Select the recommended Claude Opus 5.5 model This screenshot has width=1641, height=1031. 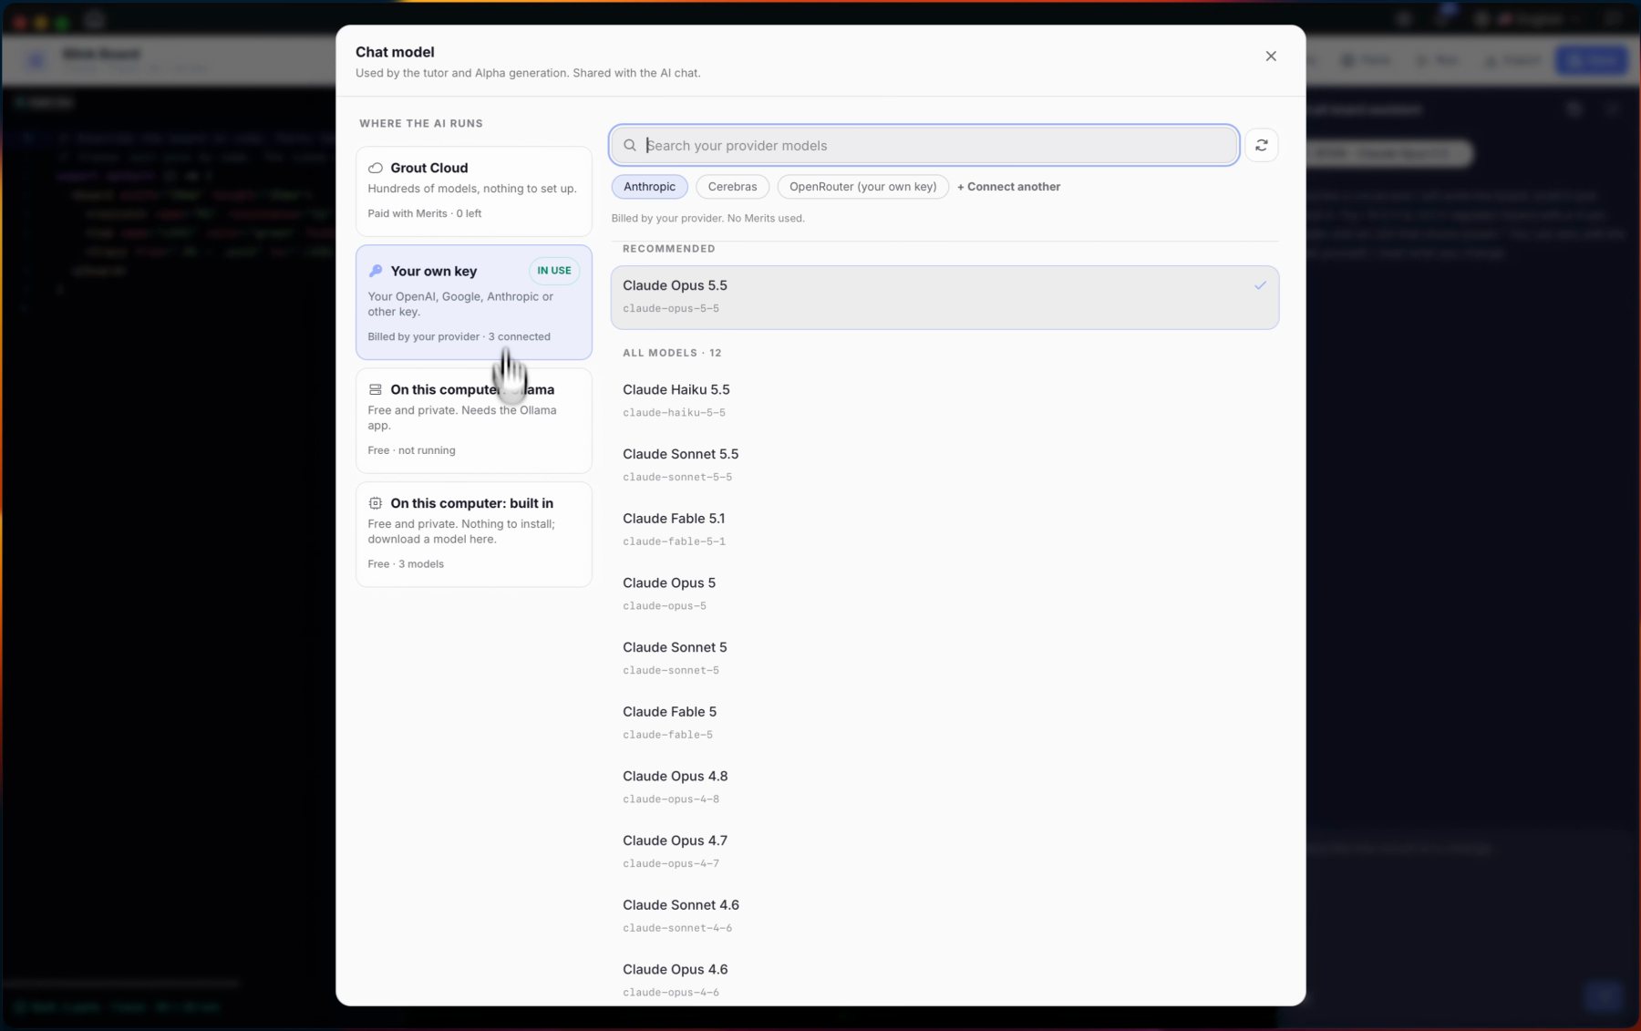[x=944, y=297]
